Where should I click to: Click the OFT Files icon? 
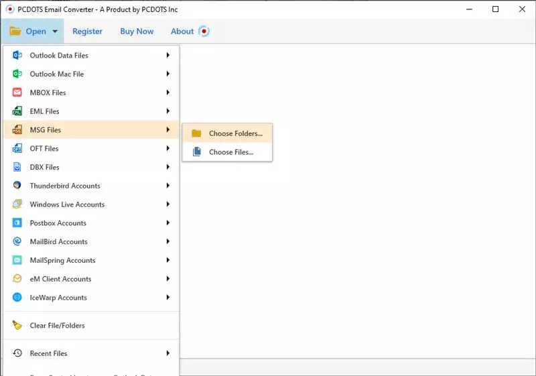point(17,148)
